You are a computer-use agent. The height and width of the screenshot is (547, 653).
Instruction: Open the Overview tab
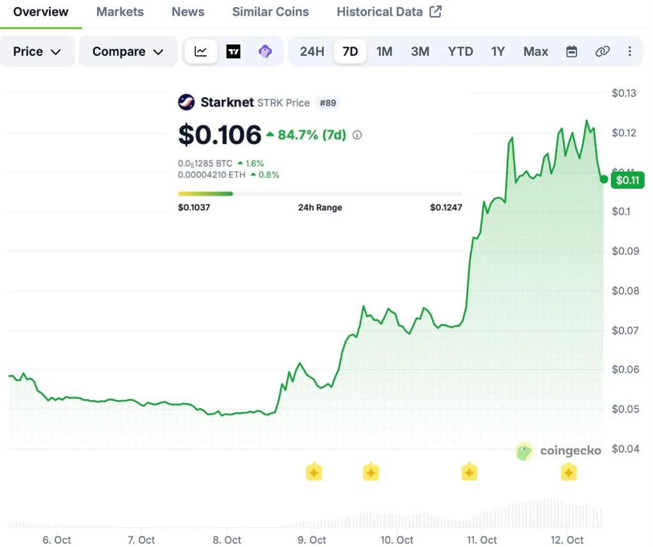click(41, 11)
